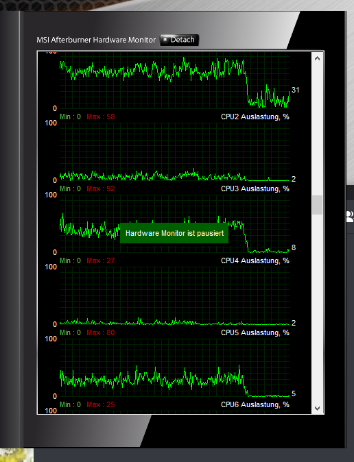Click the 'CPU3 Auslastung, %' label
This screenshot has height=462, width=354.
tap(255, 189)
